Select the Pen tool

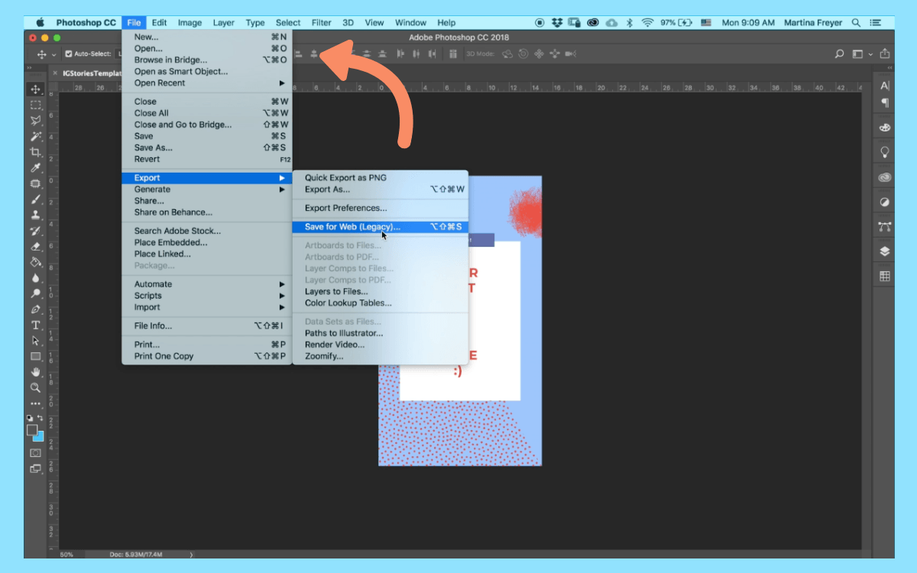tap(35, 309)
